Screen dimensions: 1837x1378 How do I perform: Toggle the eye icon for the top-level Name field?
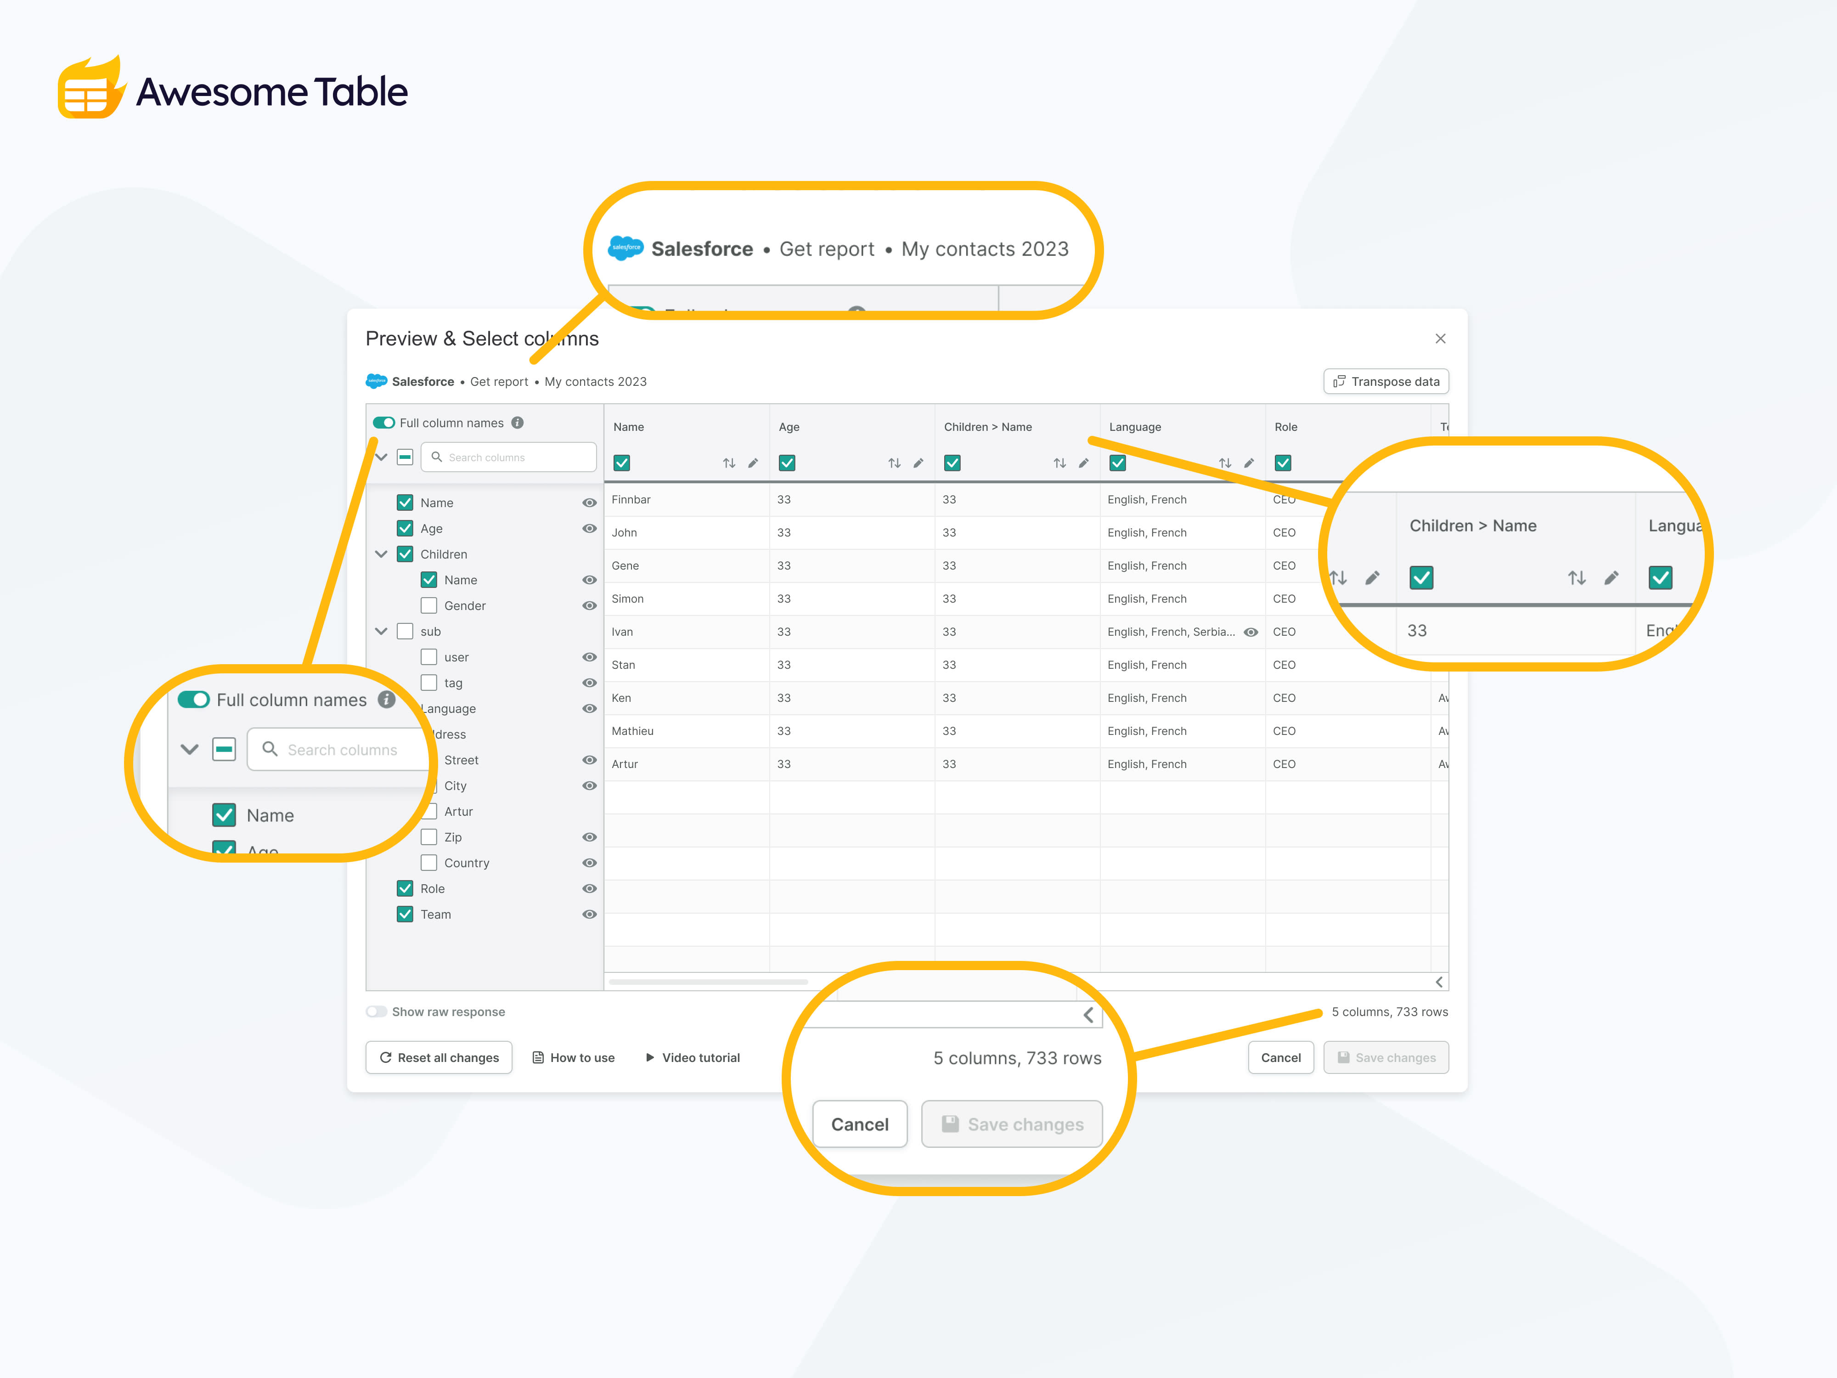[x=590, y=503]
